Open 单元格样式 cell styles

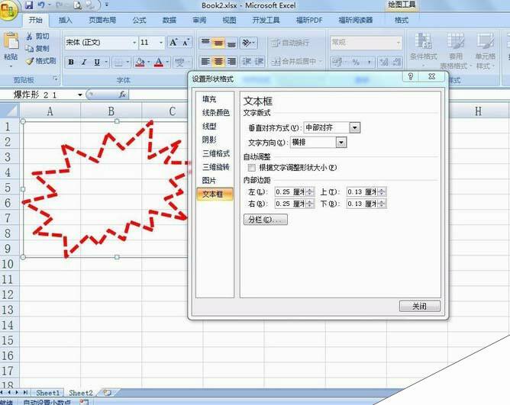click(485, 50)
